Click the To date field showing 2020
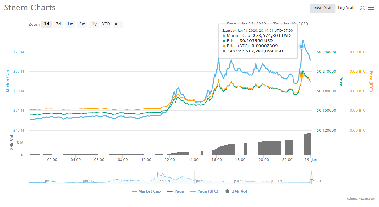The height and width of the screenshot is (207, 379). (296, 24)
